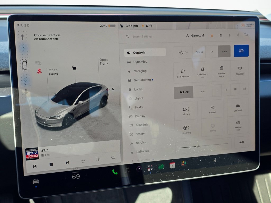Screen dimensions: 271x203
Task: Set wipers to speed III
Action: (x=235, y=89)
